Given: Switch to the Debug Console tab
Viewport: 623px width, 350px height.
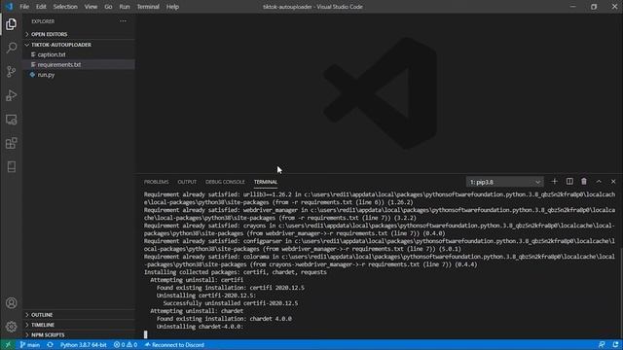Looking at the screenshot, I should click(225, 182).
